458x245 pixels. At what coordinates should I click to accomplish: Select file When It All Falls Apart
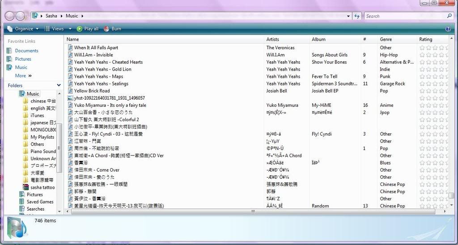coord(96,47)
